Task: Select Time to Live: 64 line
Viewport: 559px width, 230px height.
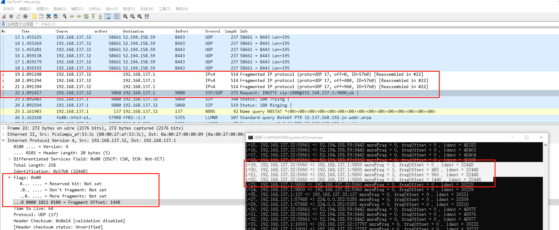Action: [33, 208]
